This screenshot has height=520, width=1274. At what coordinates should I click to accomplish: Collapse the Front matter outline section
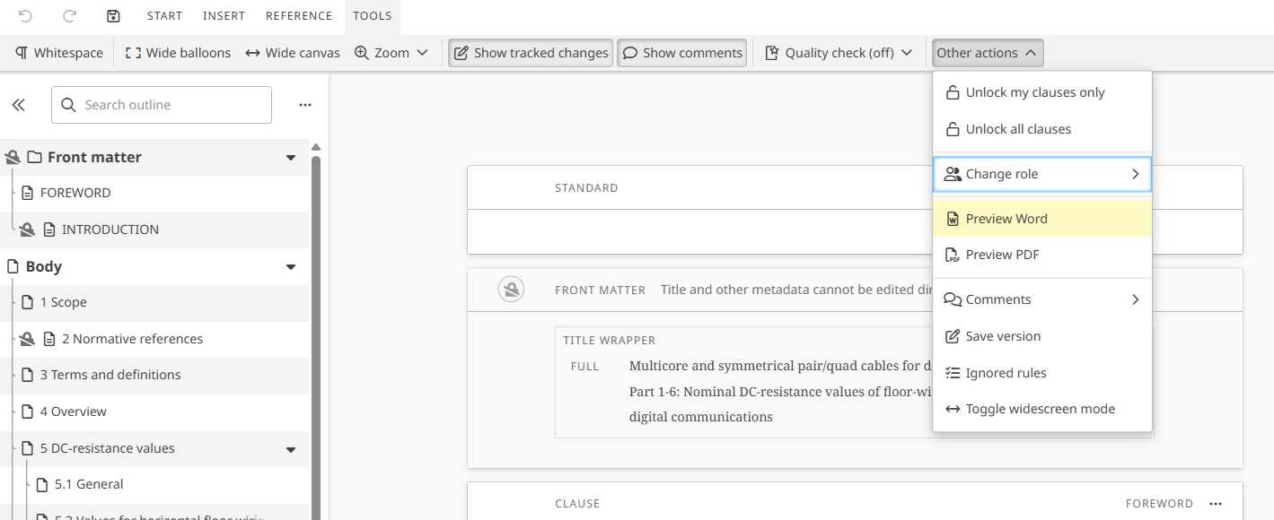pyautogui.click(x=290, y=158)
